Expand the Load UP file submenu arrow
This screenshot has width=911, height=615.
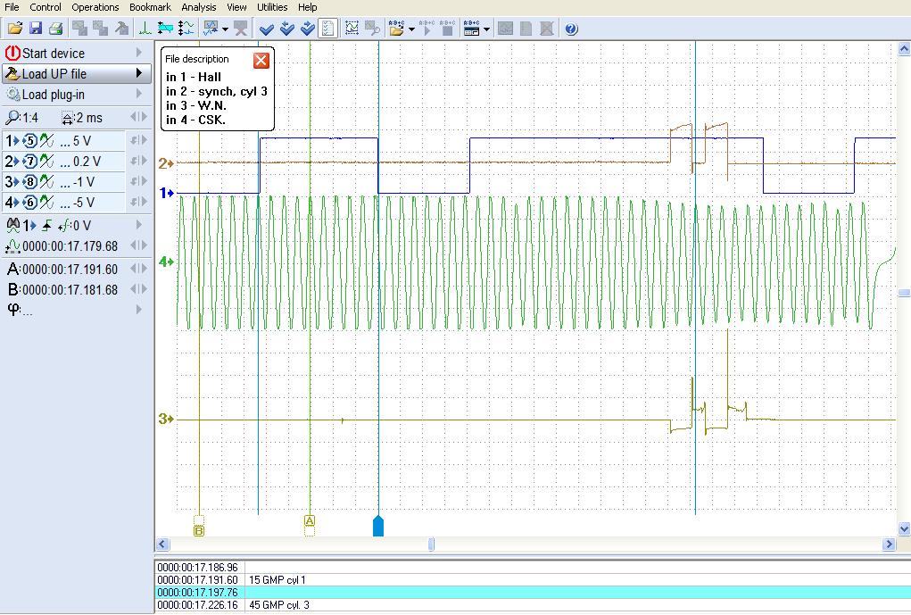[x=139, y=74]
